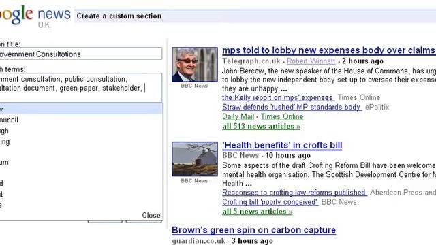Click the search terms text area
The height and width of the screenshot is (245, 436).
pyautogui.click(x=80, y=88)
